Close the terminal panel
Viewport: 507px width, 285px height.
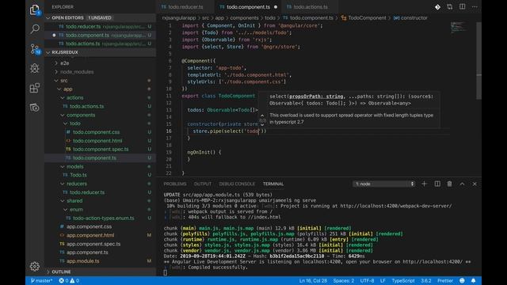[475, 184]
